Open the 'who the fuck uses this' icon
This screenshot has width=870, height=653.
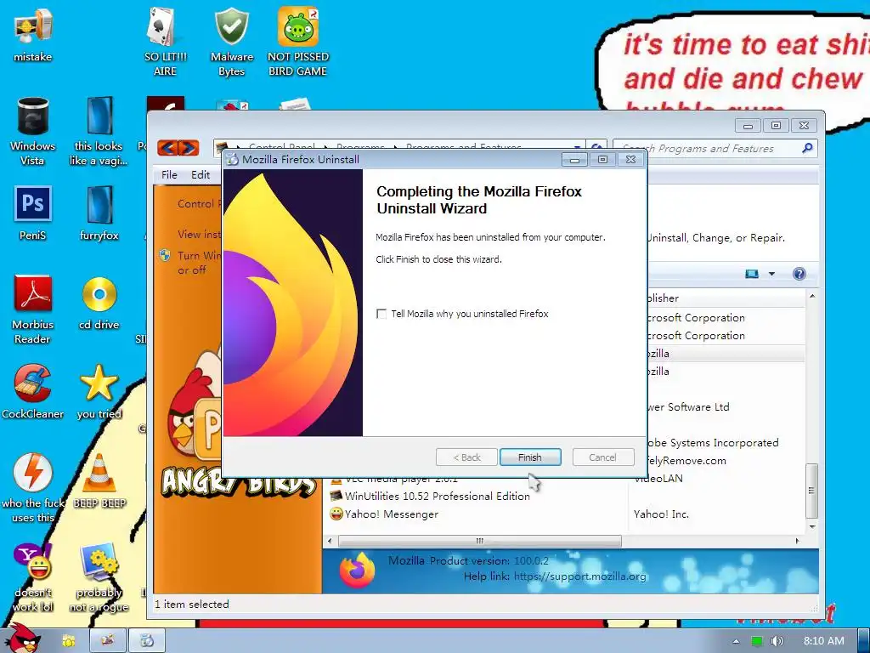[x=33, y=487]
